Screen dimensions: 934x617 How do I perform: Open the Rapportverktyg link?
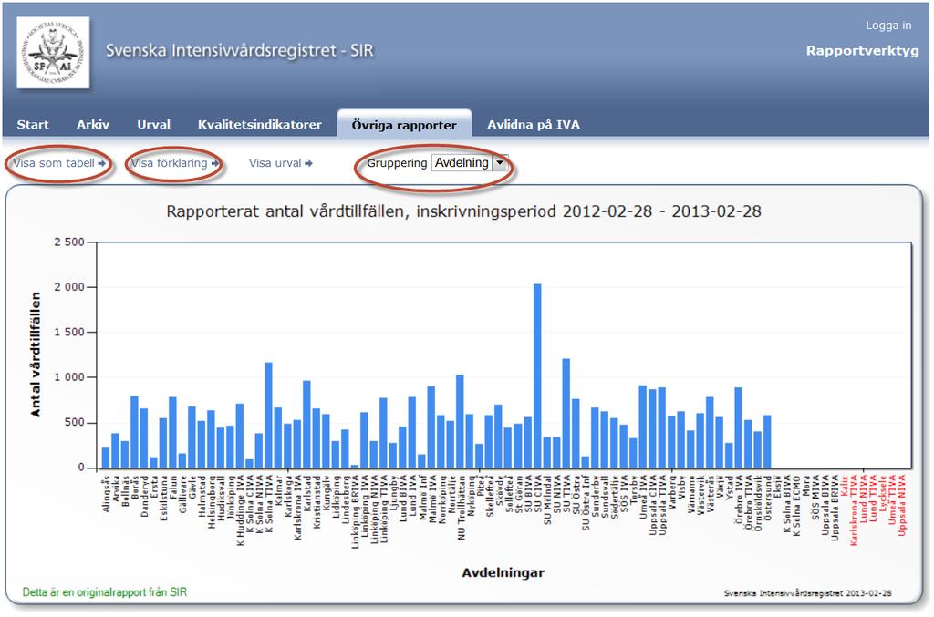[x=862, y=50]
